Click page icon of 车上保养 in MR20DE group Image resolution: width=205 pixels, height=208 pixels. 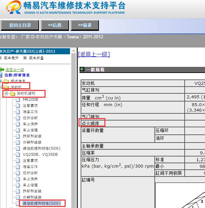[18, 124]
